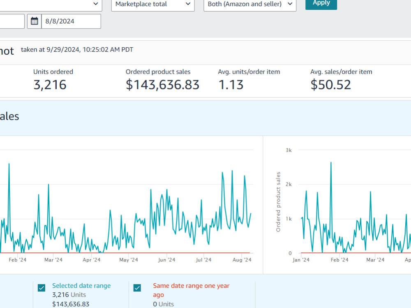Click the $143,636.83 text in the legend
Screen dimensions: 411x308
coord(71,304)
